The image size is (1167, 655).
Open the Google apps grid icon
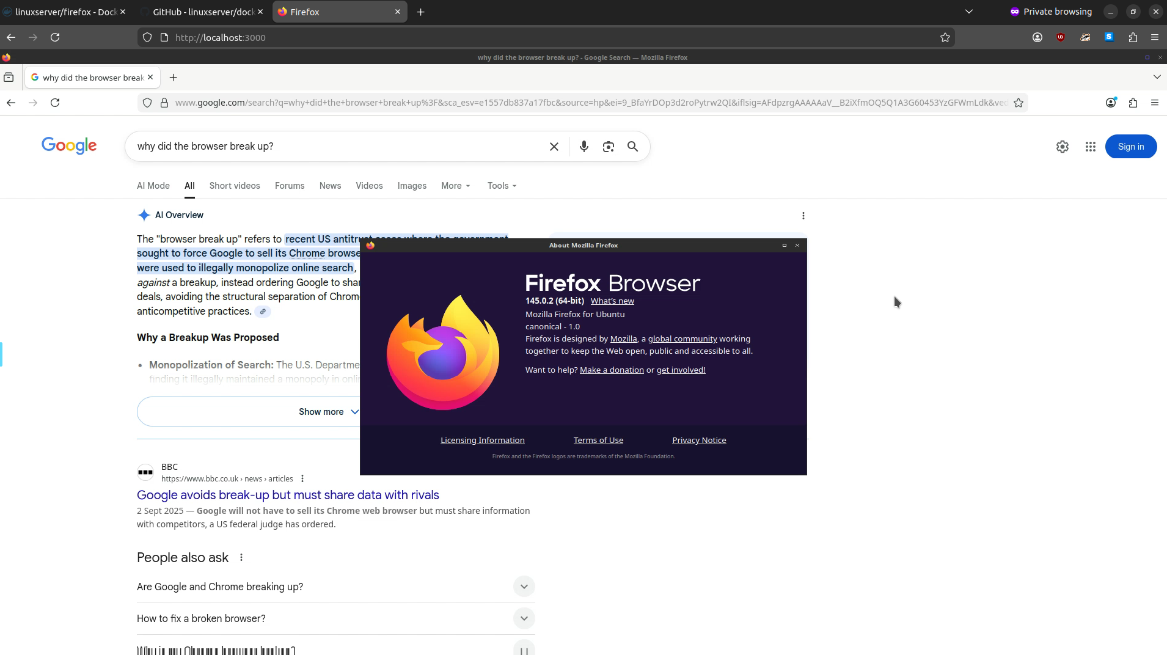click(1091, 147)
